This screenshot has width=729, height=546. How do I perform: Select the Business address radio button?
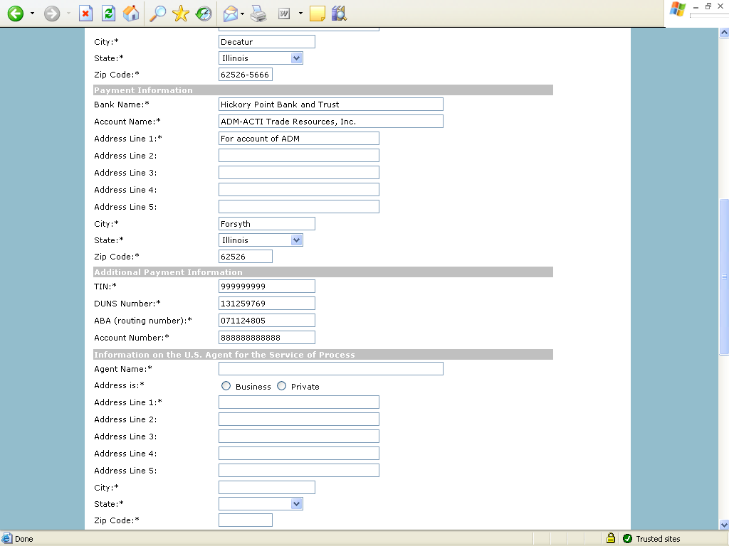coord(226,386)
